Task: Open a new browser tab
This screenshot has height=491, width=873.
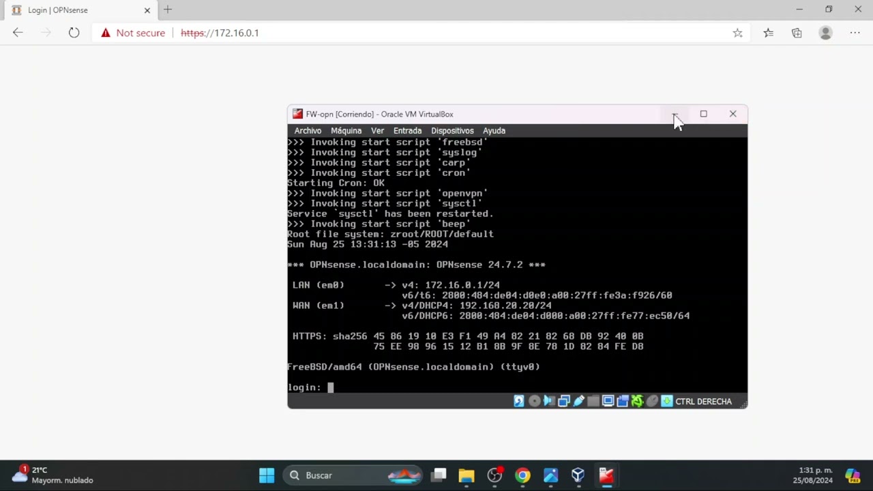Action: click(168, 10)
